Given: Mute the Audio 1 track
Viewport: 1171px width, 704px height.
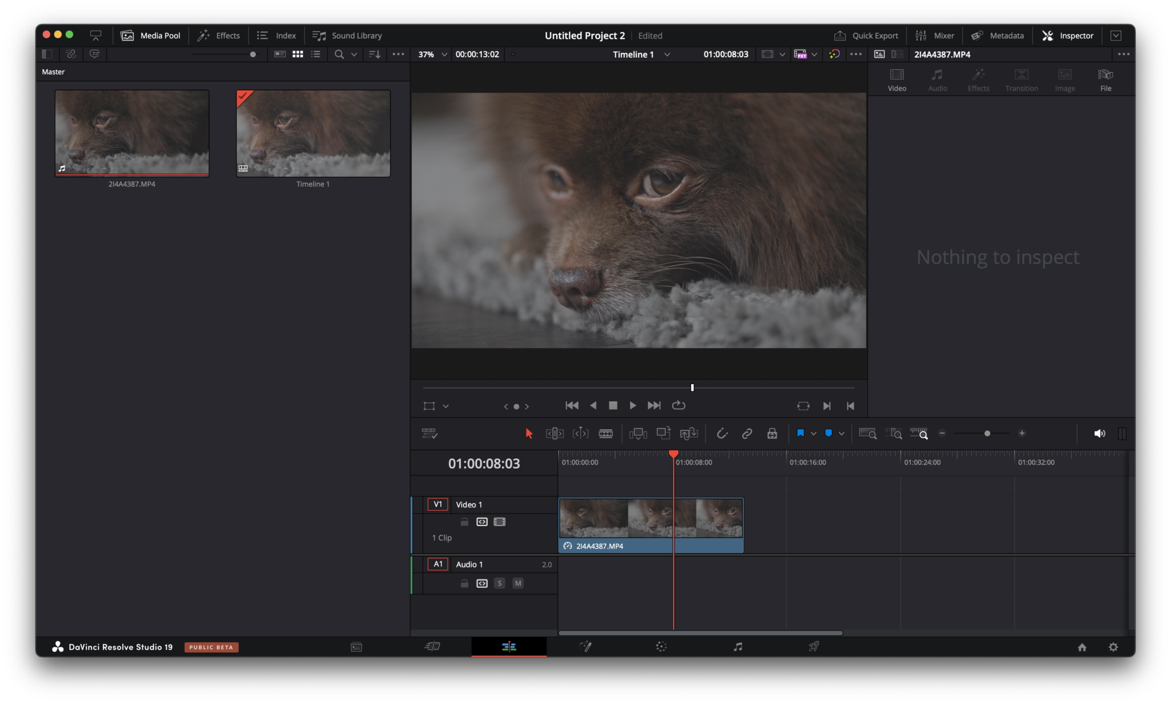Looking at the screenshot, I should (518, 583).
